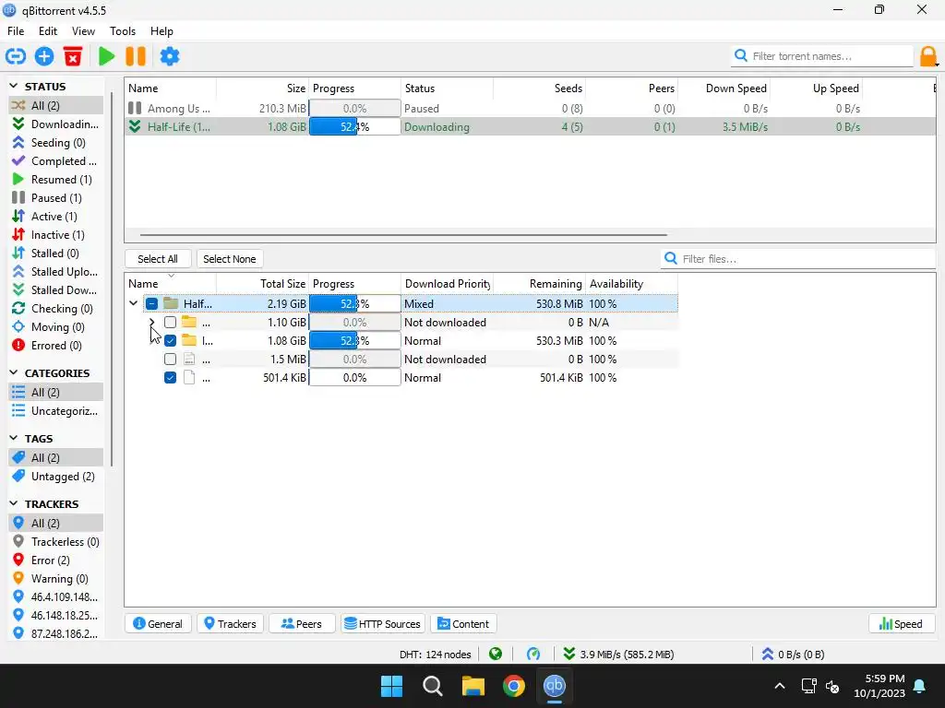Viewport: 945px width, 708px height.
Task: Switch to the General tab
Action: coord(158,624)
